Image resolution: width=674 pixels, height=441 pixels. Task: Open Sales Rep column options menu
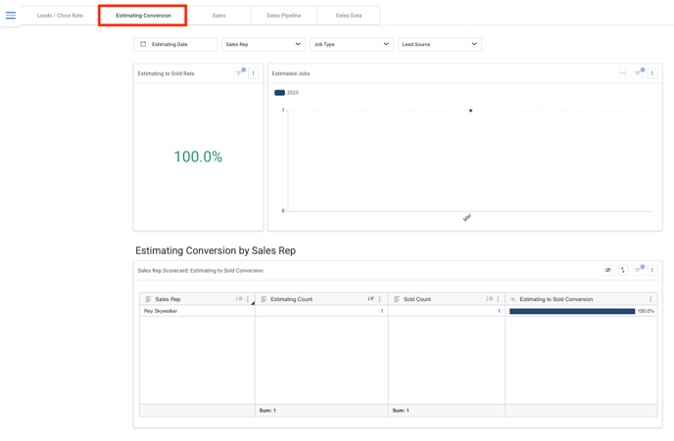point(248,299)
